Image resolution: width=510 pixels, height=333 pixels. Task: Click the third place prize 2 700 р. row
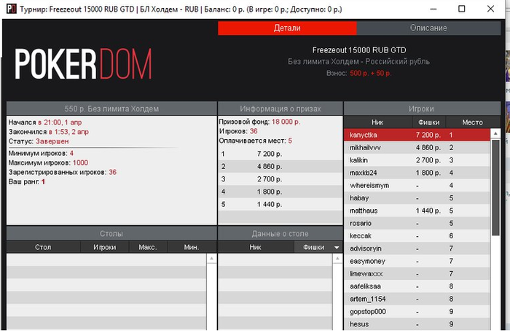pyautogui.click(x=280, y=179)
